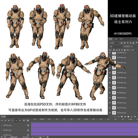Expand 0412.png track in timeline

2,130
